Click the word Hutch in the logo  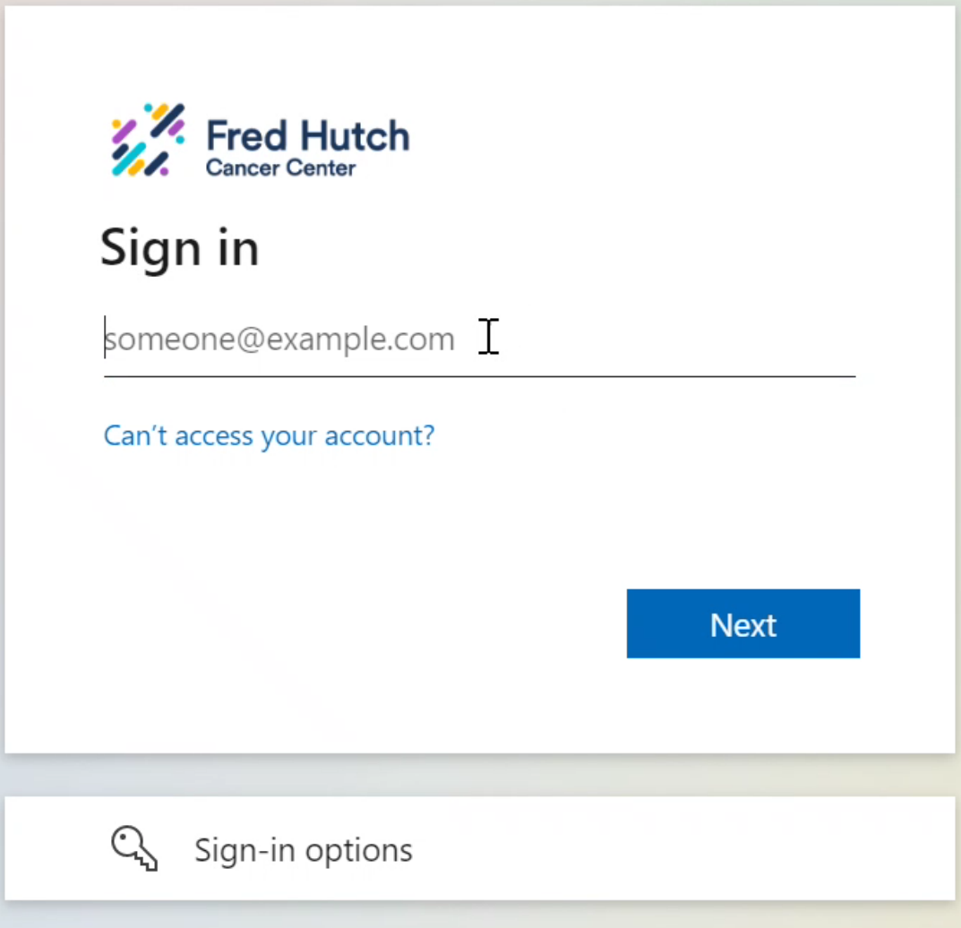click(x=355, y=136)
